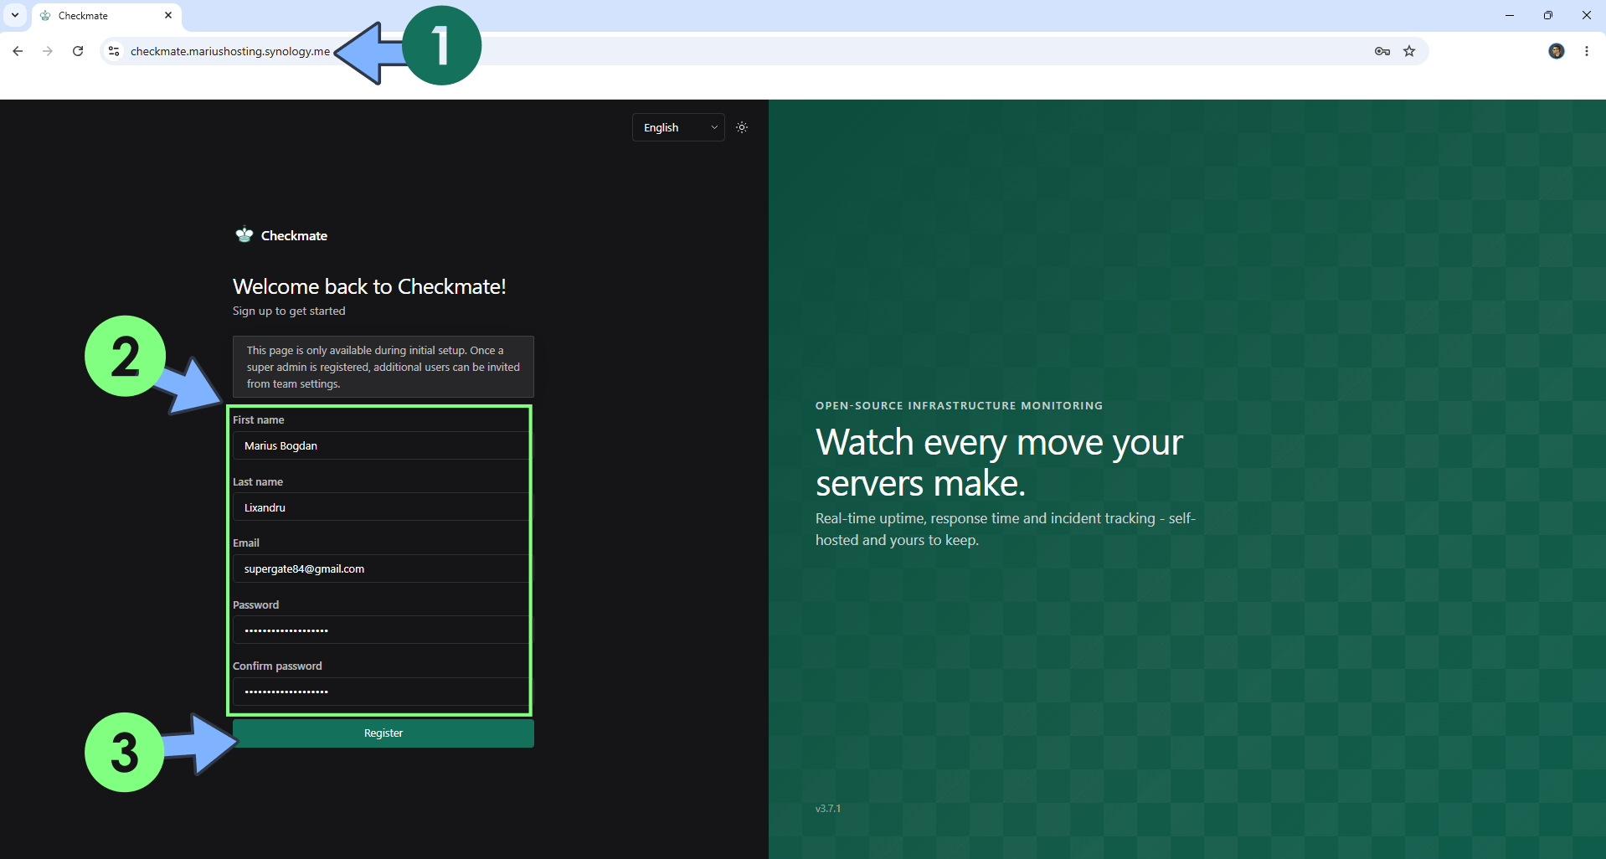Restore down the browser window
This screenshot has height=859, width=1606.
1548,15
